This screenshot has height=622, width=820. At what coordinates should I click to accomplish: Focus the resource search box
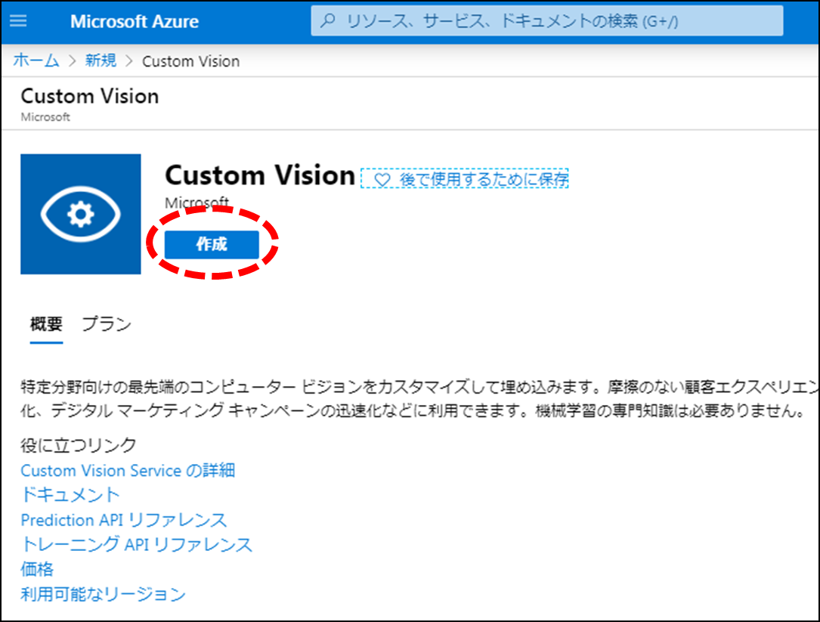pos(547,21)
